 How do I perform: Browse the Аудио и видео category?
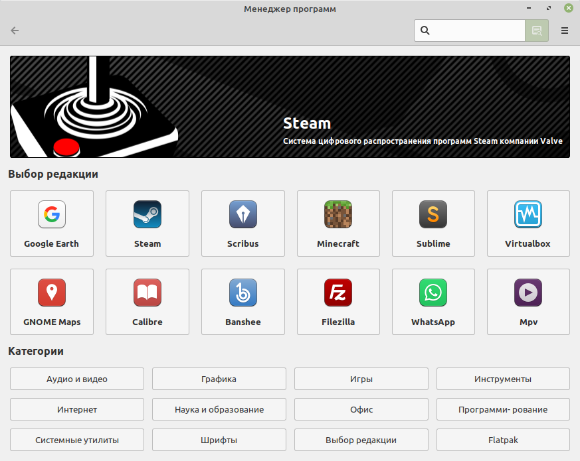(x=77, y=379)
